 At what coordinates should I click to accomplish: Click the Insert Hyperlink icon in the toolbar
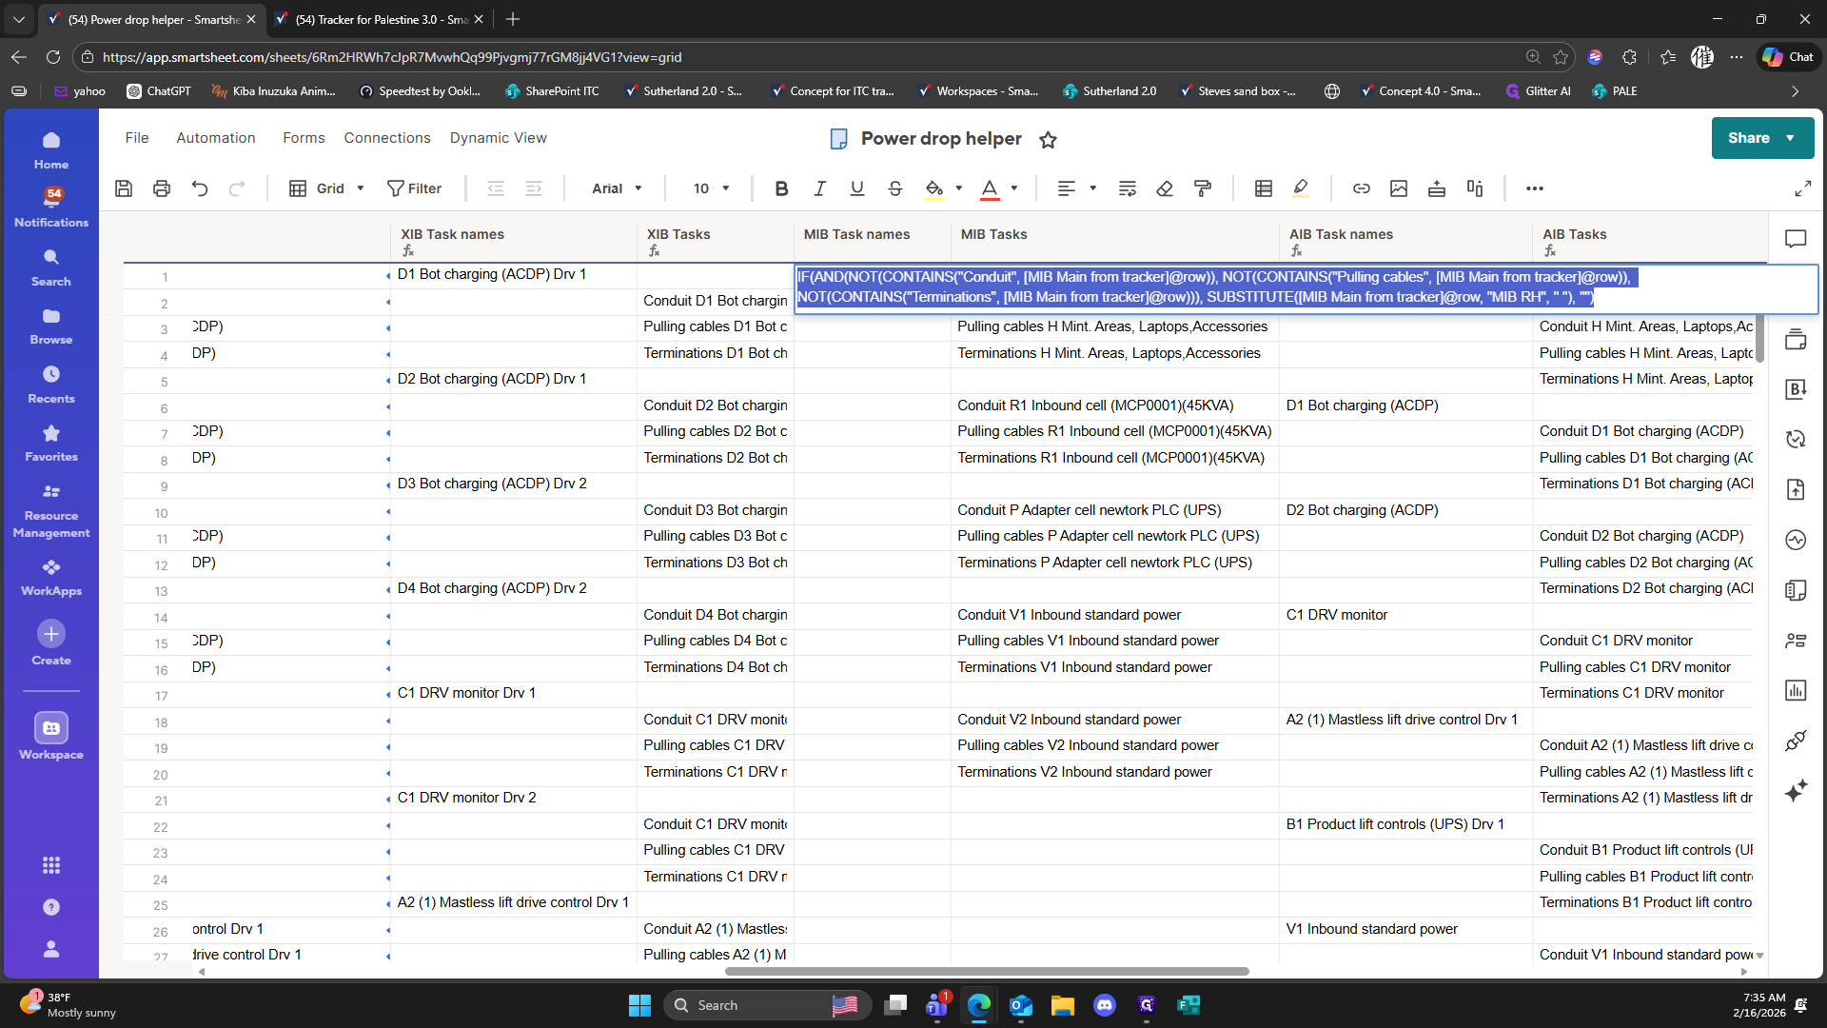1362,188
